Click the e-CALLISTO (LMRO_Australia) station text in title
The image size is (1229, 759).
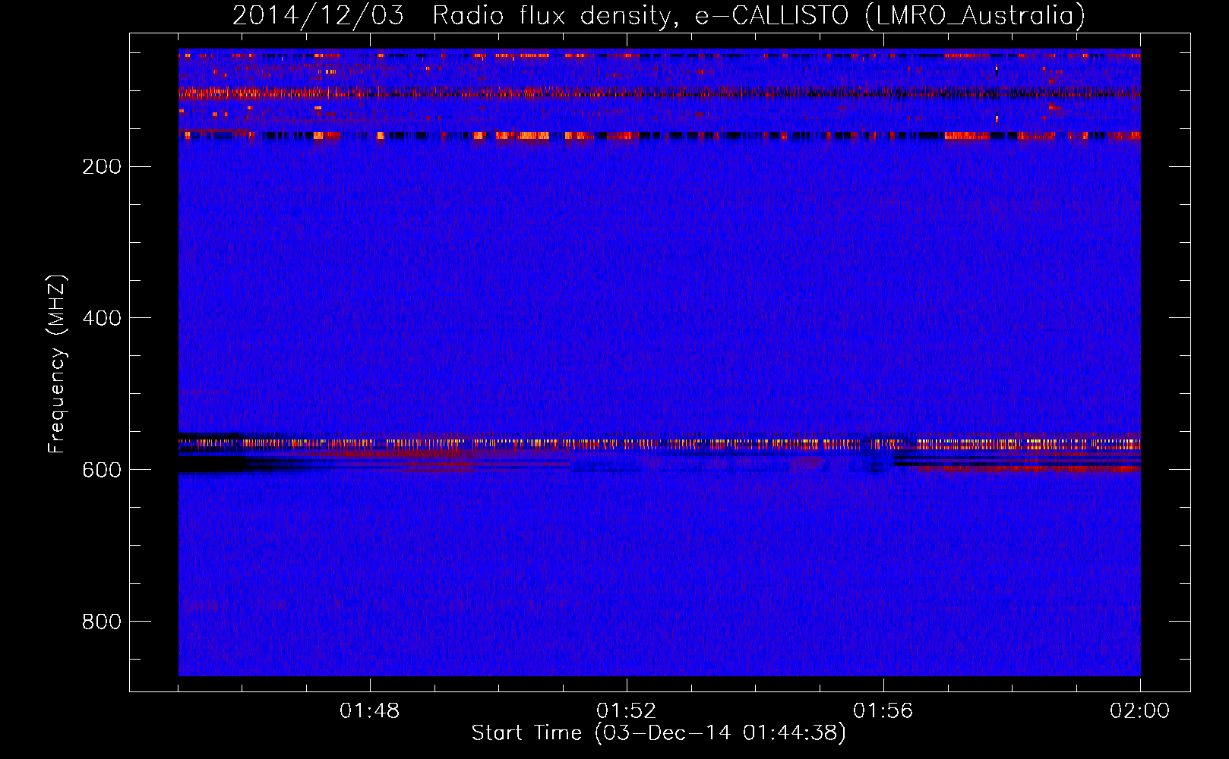point(890,15)
